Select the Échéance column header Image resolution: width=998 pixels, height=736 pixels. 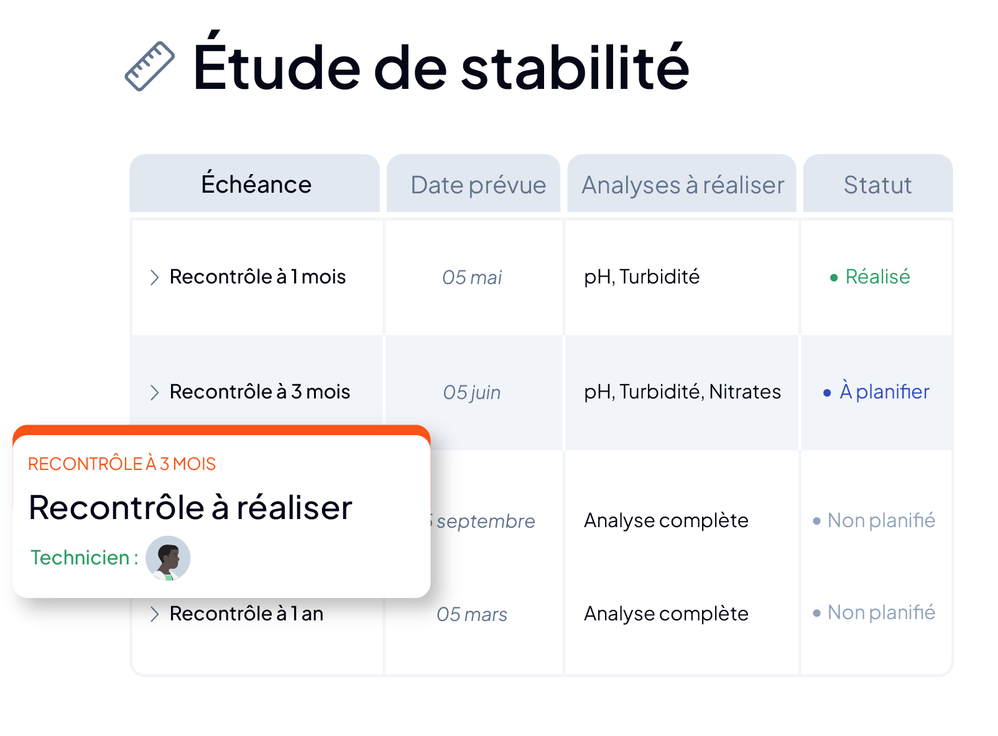255,183
